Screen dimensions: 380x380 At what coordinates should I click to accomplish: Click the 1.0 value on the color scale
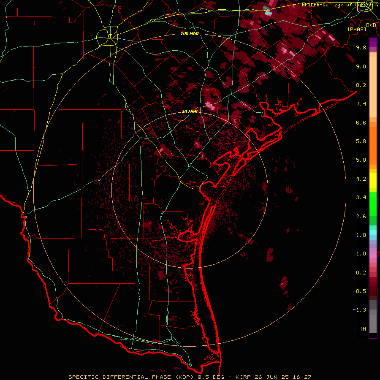point(361,254)
